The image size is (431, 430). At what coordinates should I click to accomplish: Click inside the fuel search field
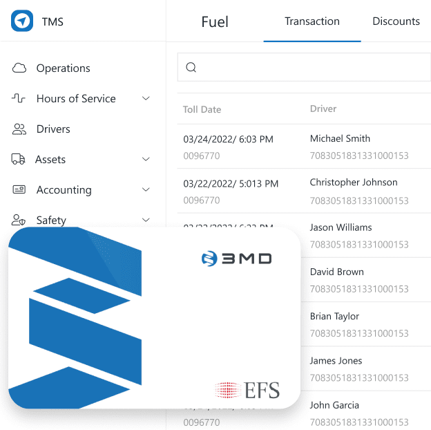pos(304,67)
